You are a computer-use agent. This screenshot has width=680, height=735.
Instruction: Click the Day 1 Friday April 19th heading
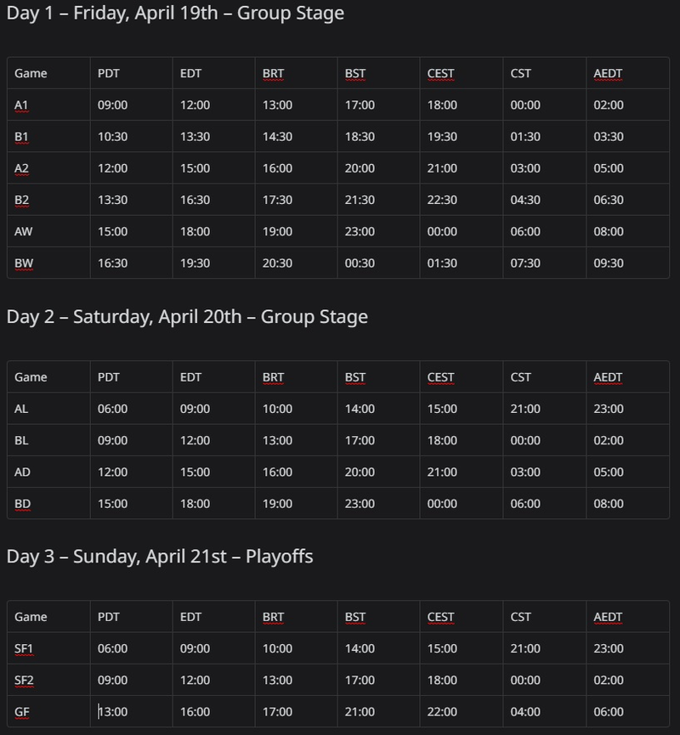pyautogui.click(x=175, y=13)
